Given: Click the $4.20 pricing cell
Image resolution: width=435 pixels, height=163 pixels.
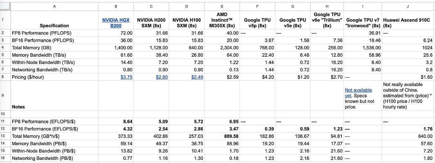Looking at the screenshot, I should pyautogui.click(x=257, y=77).
